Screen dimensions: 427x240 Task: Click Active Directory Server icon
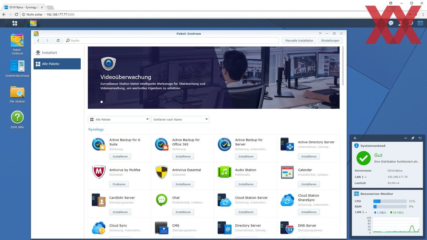tap(287, 145)
